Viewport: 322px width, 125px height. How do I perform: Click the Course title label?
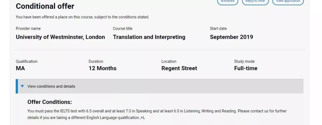[123, 29]
